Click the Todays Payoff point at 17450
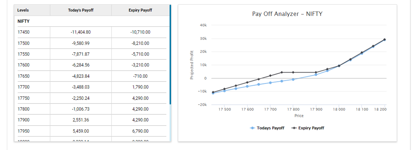 213,93
